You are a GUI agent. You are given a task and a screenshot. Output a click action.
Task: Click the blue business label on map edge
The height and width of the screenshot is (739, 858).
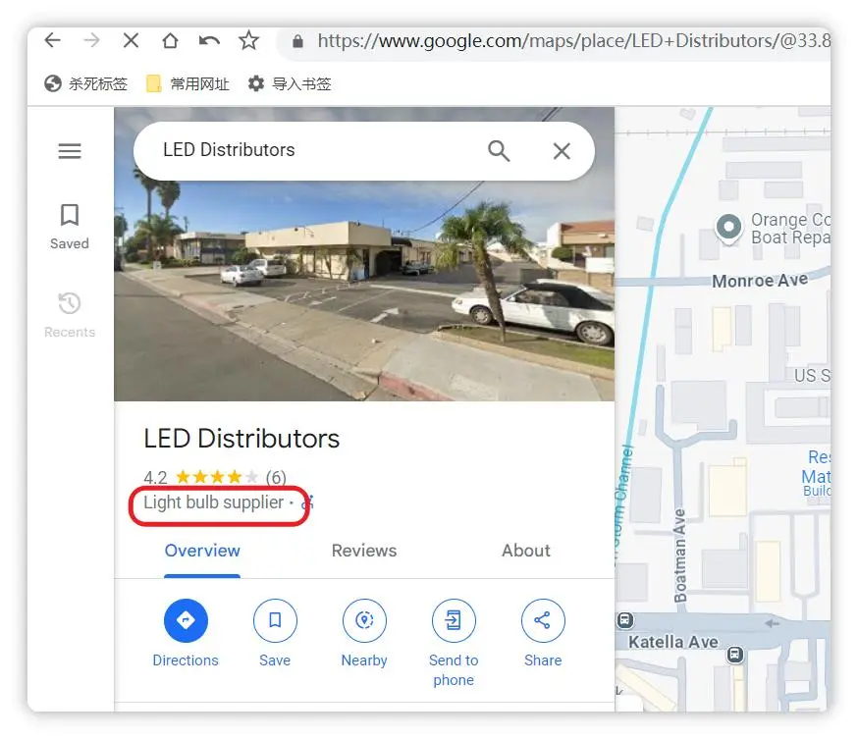817,473
